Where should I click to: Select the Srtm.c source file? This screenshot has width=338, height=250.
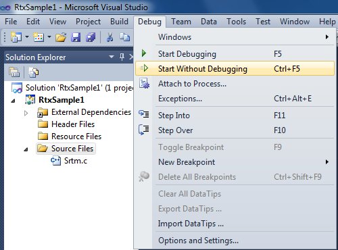pos(76,161)
